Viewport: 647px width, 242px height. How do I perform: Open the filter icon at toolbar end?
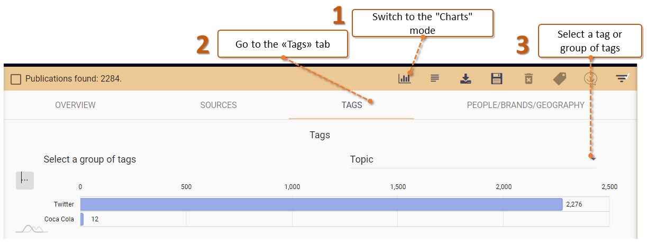[x=622, y=78]
